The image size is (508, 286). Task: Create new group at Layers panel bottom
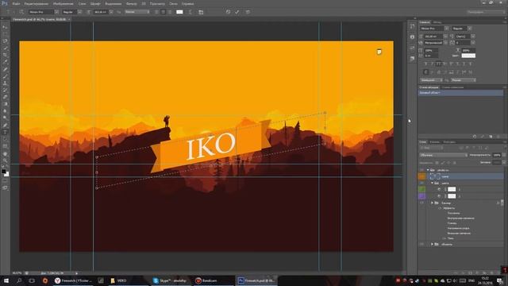484,273
